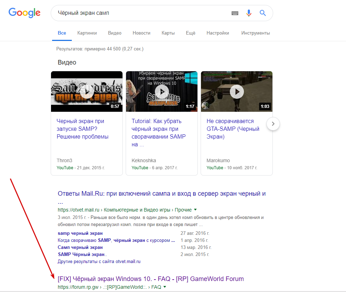Open 'SAMP Чёрный экран..' sitelink
Screen dimensions: 346x293
coord(82,254)
